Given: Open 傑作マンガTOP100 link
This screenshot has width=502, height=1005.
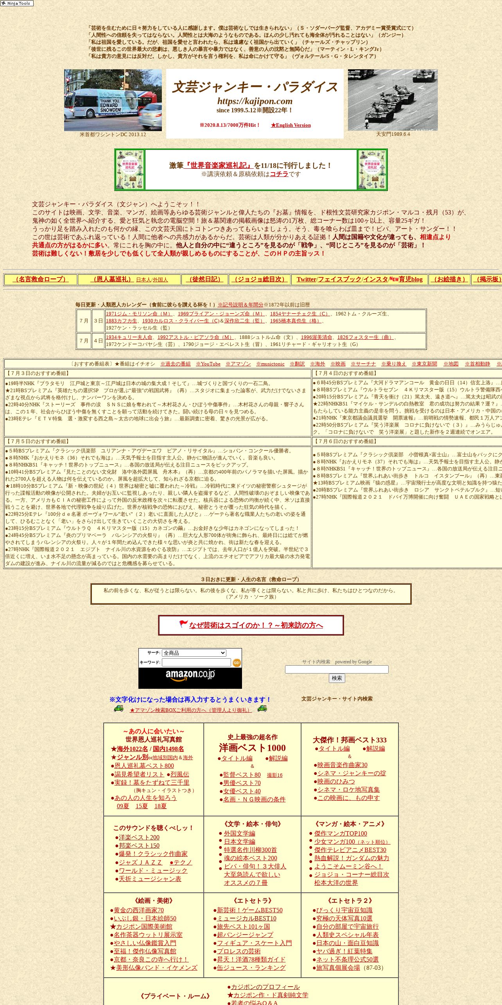Looking at the screenshot, I should (341, 833).
